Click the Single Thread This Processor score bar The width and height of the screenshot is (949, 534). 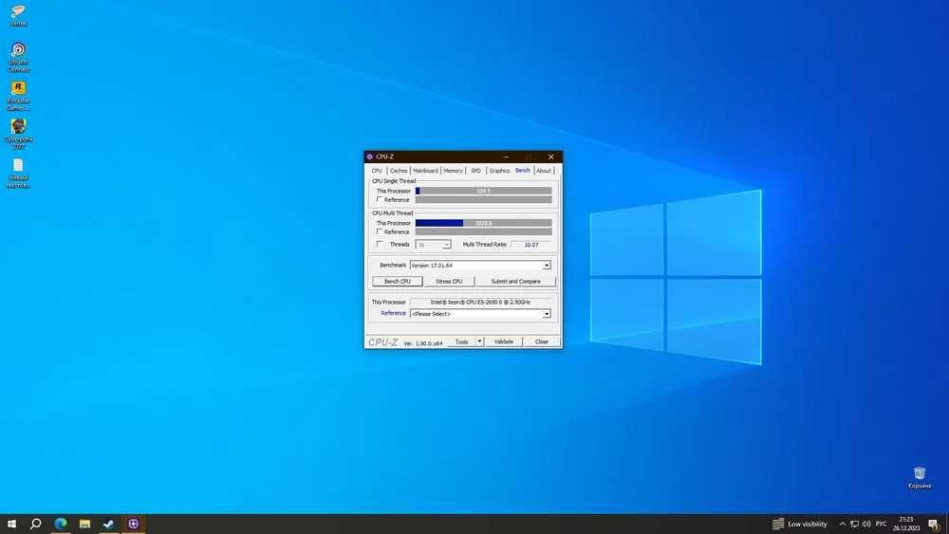(x=484, y=191)
